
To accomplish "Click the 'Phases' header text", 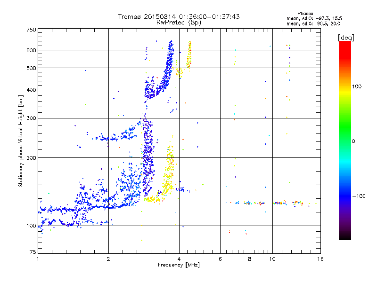I will point(305,14).
